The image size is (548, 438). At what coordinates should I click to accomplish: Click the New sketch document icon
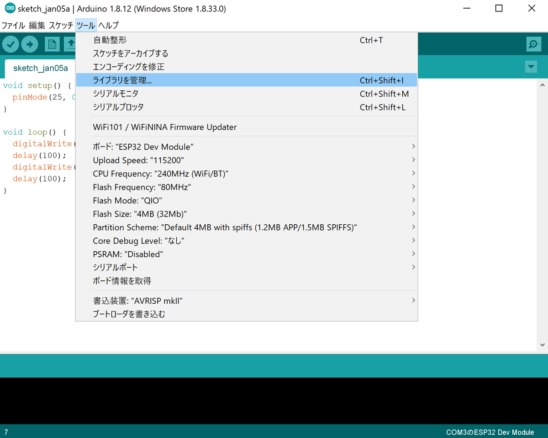pos(52,44)
